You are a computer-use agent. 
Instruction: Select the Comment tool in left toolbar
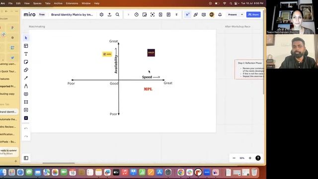pos(26,94)
